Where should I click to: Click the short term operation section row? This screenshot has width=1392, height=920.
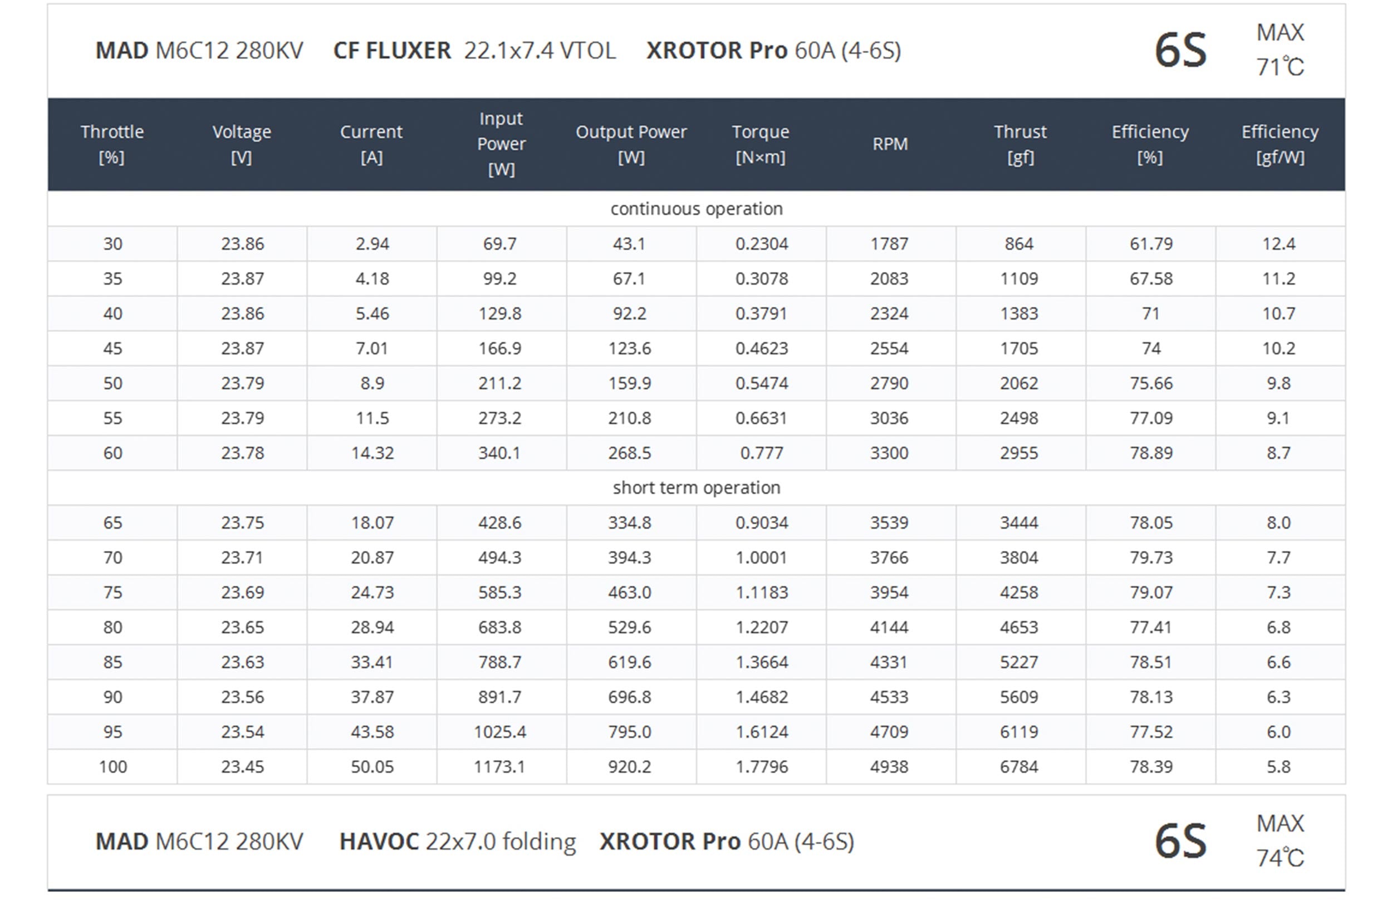coord(697,488)
